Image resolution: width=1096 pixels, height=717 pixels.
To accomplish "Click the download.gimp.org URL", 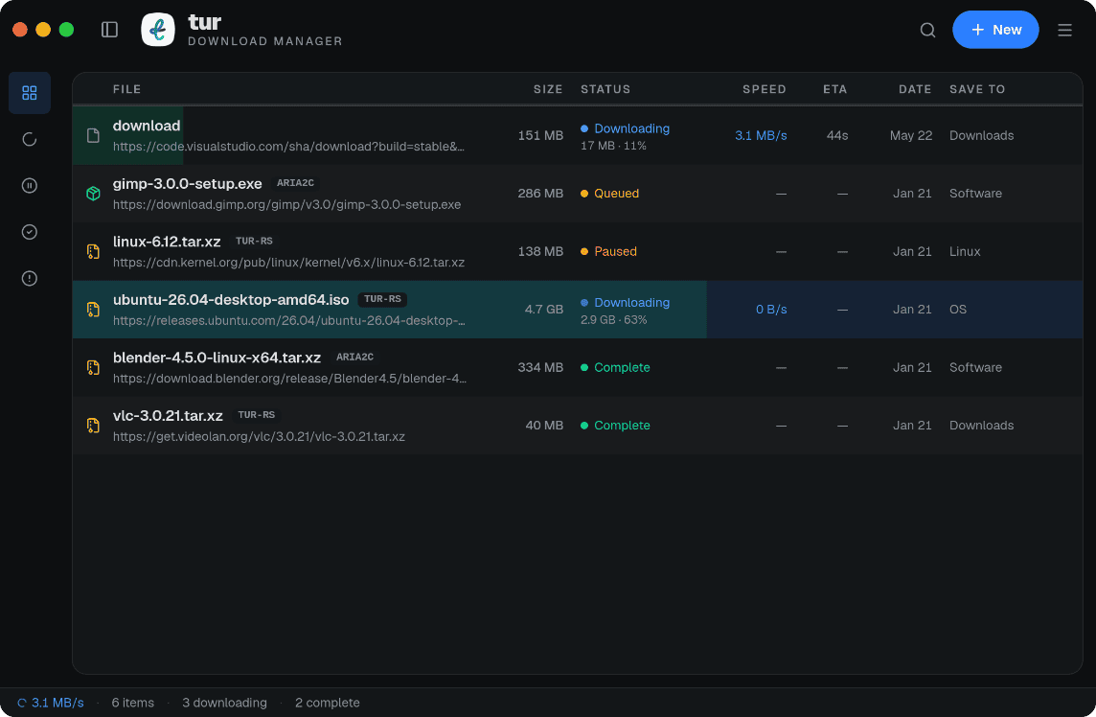I will [x=286, y=205].
